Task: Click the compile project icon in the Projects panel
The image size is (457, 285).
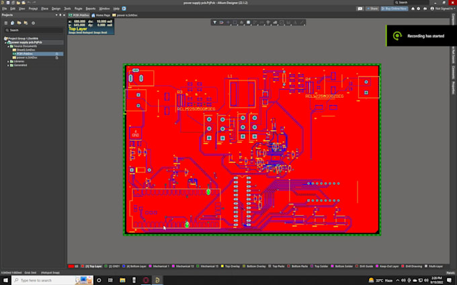Action: 13,23
